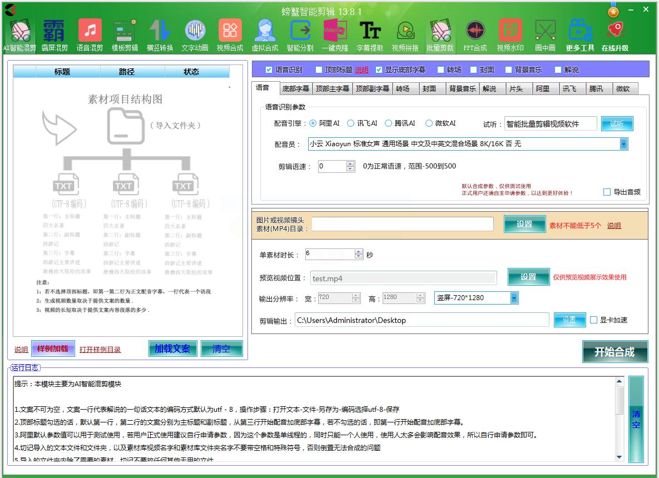
Task: Open the 语音混剪 voice mixing tool
Action: [90, 35]
